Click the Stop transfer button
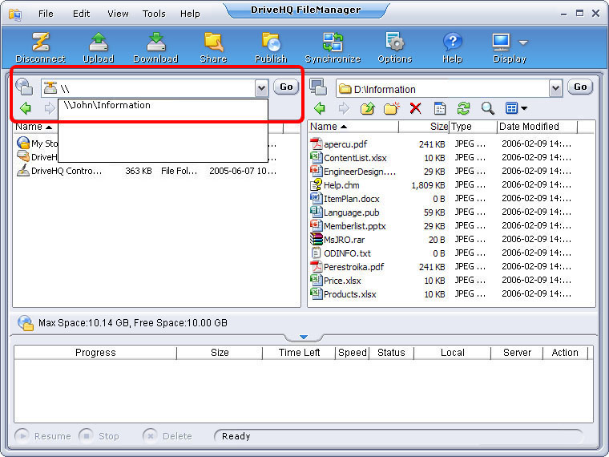 [x=99, y=436]
